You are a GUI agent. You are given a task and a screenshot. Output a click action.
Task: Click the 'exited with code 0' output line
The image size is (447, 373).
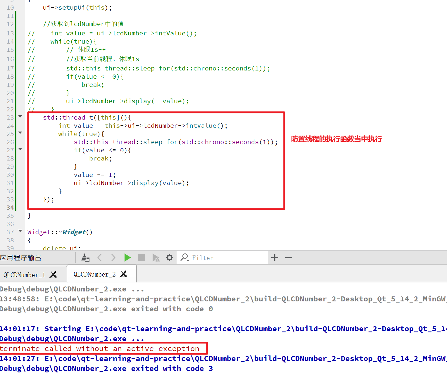click(106, 309)
